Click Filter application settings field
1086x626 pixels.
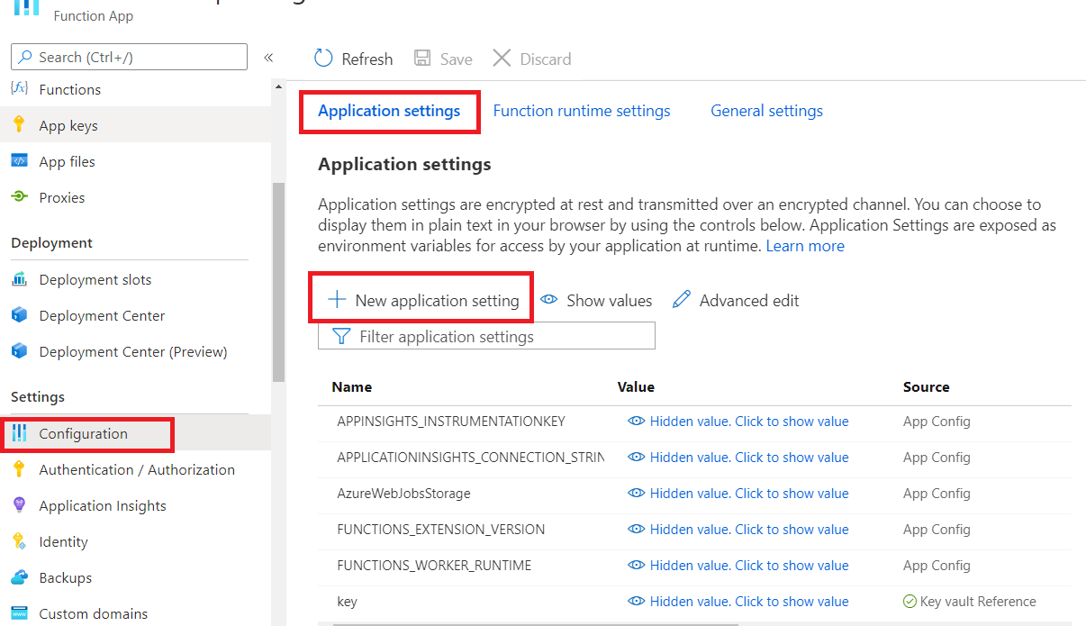click(x=486, y=337)
